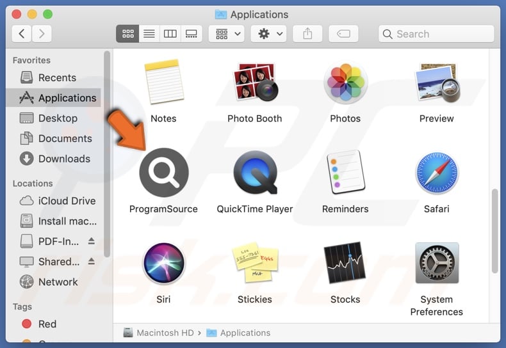Viewport: 506px width, 348px height.
Task: Click into the Search field
Action: 436,33
